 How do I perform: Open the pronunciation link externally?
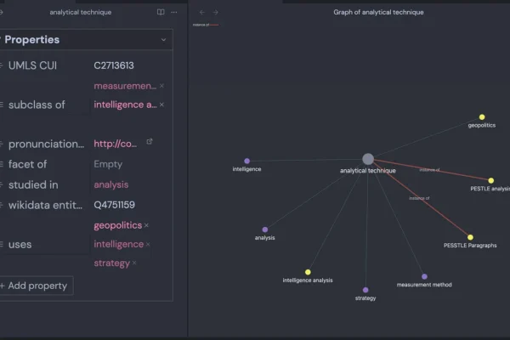tap(150, 142)
